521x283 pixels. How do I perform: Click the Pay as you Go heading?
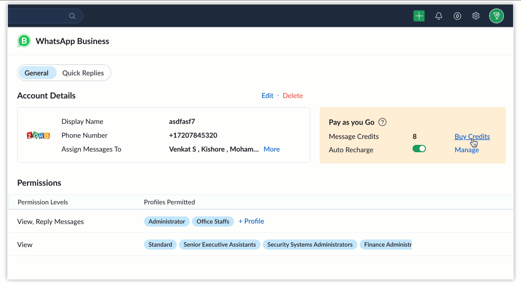pos(351,122)
